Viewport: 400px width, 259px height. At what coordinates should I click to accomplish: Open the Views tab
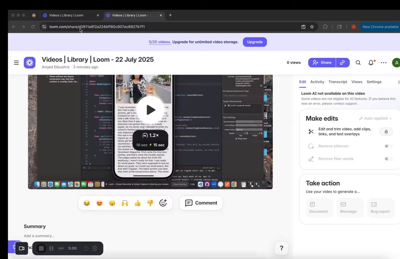pos(357,82)
